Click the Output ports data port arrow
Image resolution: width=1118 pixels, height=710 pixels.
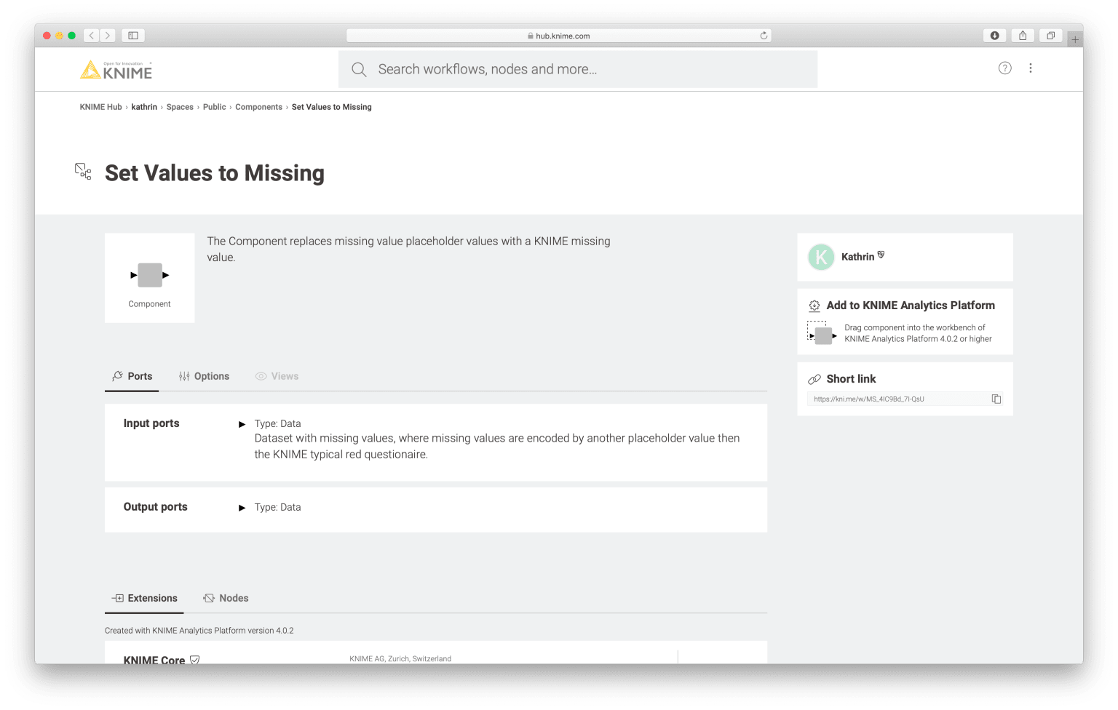[242, 508]
